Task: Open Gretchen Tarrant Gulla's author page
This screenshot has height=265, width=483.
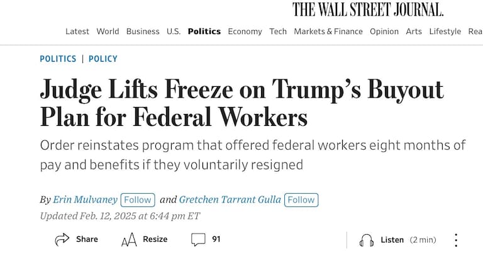Action: tap(230, 200)
